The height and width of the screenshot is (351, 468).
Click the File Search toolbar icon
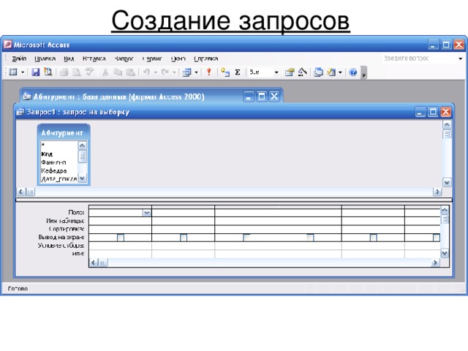48,72
